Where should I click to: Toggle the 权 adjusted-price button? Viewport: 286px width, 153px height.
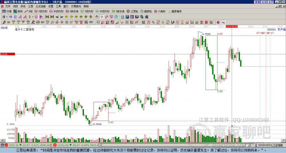36,17
